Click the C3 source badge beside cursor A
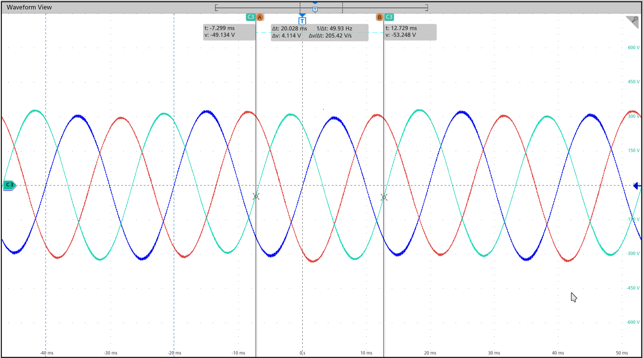The image size is (643, 358). (x=250, y=17)
